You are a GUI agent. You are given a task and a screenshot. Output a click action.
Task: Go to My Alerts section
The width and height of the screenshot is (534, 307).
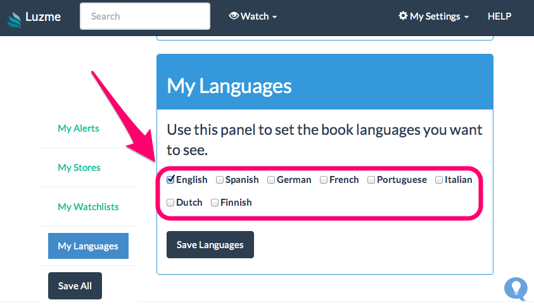point(79,128)
